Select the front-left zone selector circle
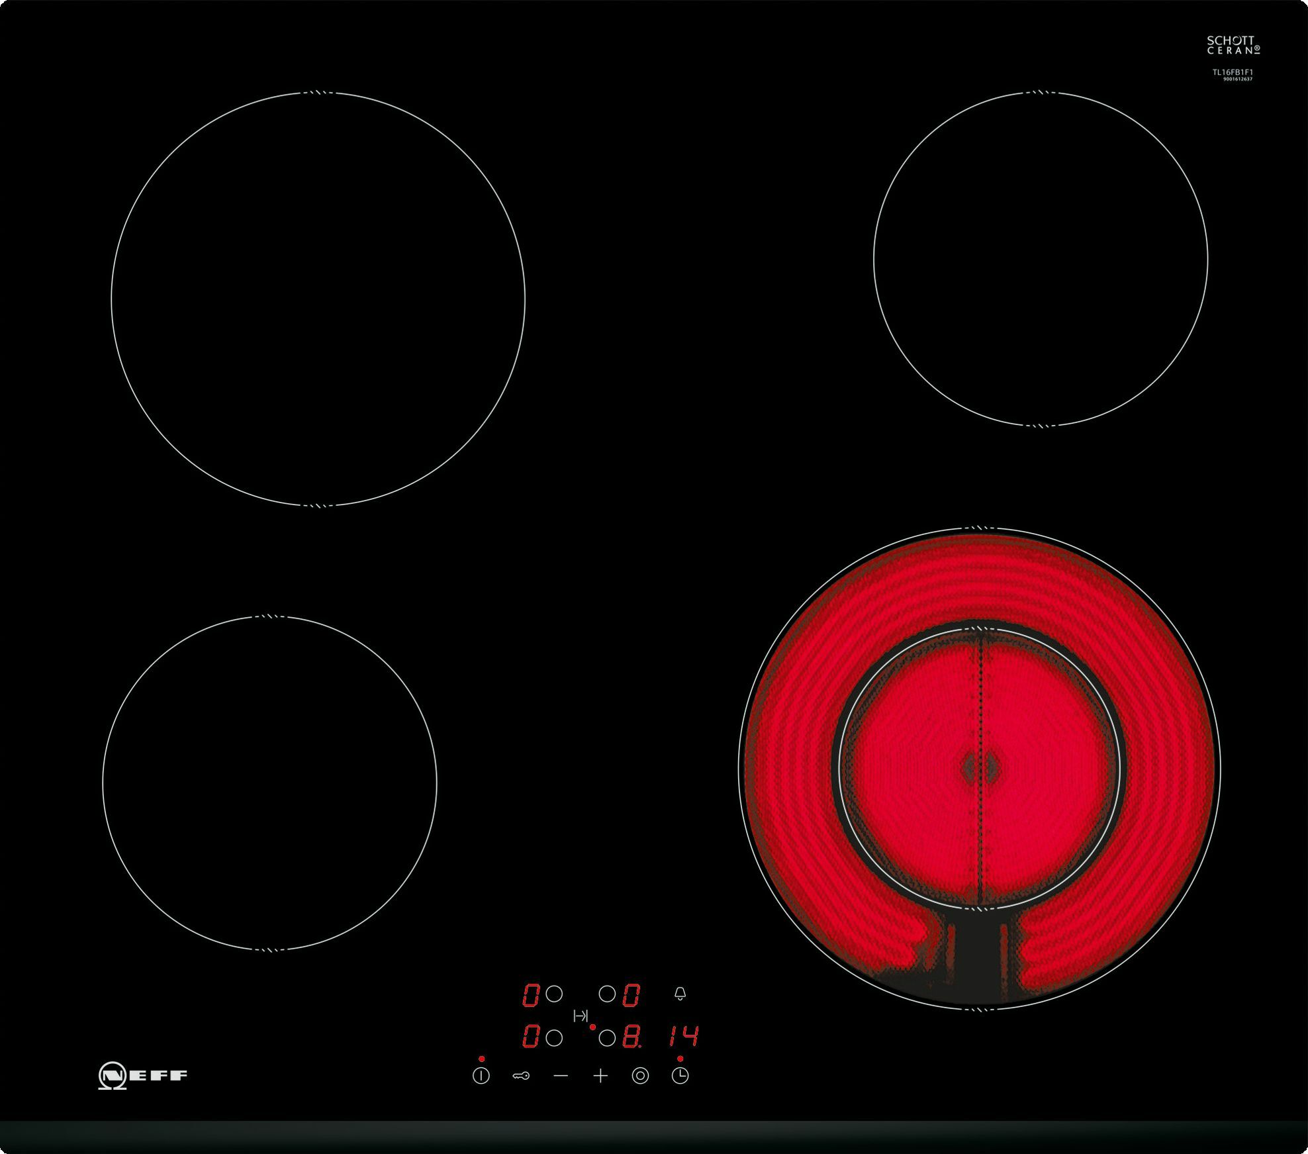 [555, 1037]
